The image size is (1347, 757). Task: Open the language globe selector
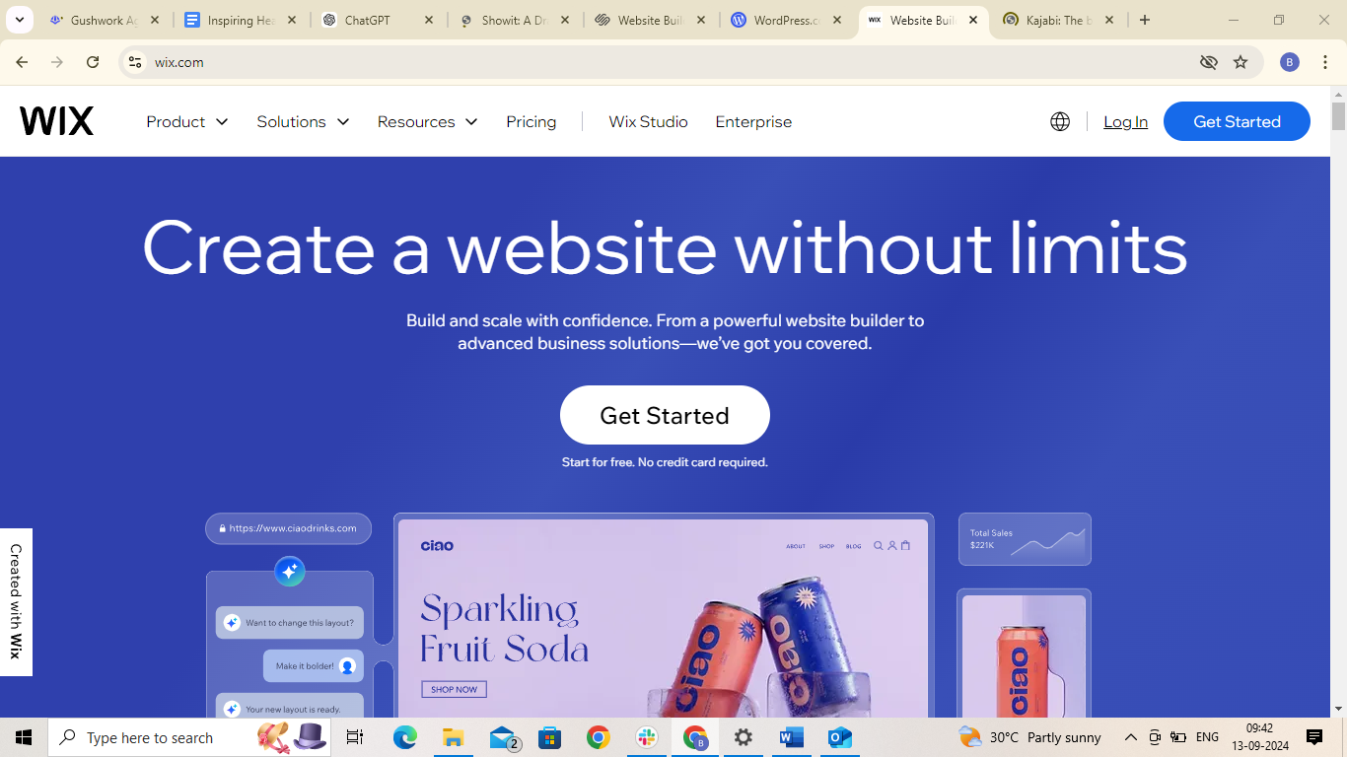[x=1060, y=121]
